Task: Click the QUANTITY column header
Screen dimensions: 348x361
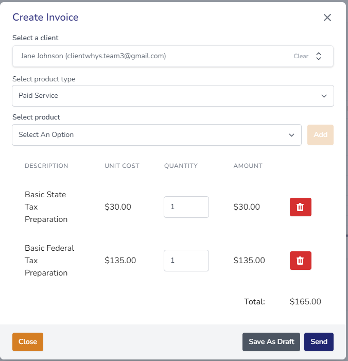Action: [181, 166]
